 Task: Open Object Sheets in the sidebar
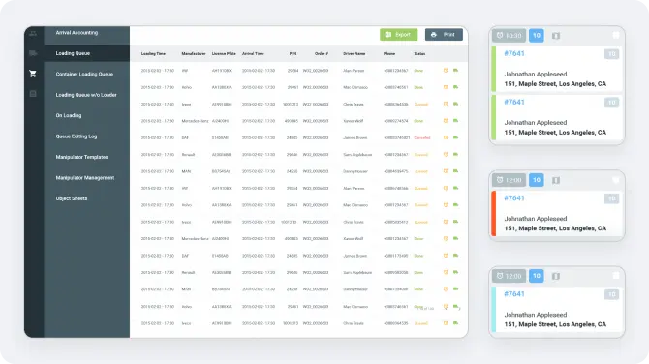click(x=72, y=198)
